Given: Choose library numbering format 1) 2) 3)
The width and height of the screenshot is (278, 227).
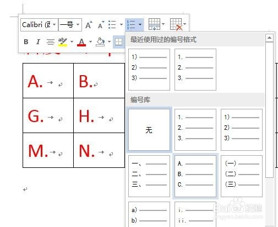Looking at the screenshot, I should 242,130.
